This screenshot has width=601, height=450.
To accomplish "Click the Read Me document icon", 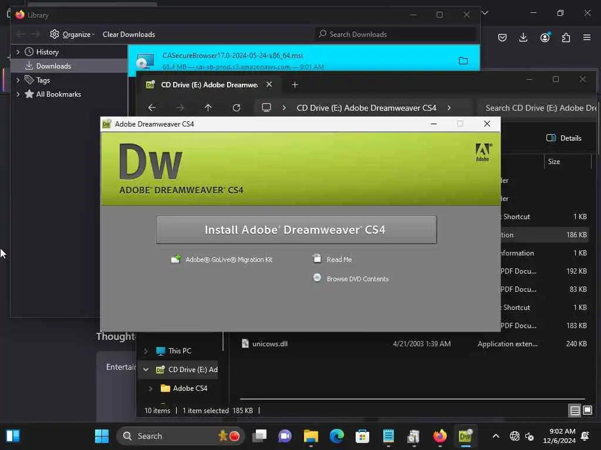I will 317,258.
